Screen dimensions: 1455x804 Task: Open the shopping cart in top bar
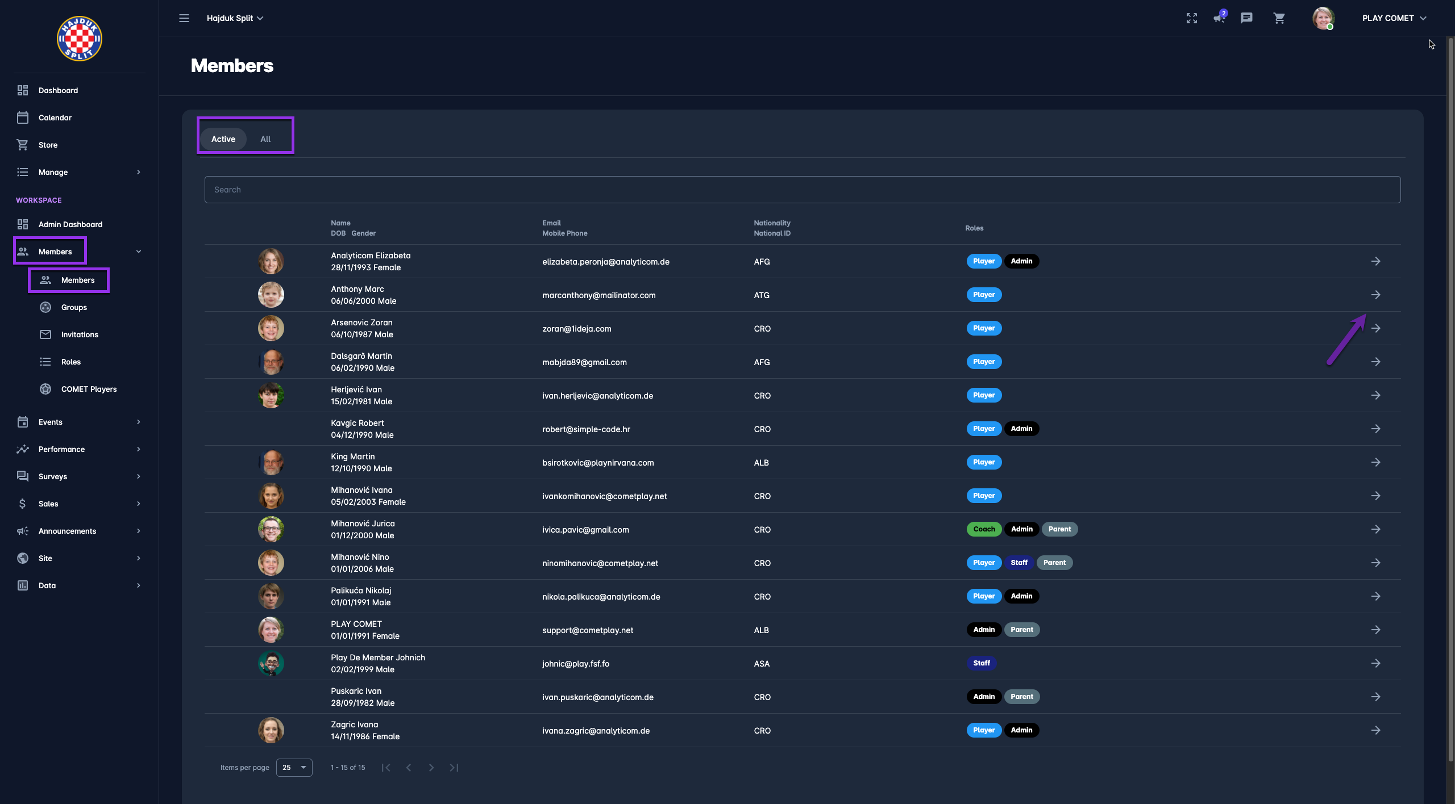(1279, 18)
